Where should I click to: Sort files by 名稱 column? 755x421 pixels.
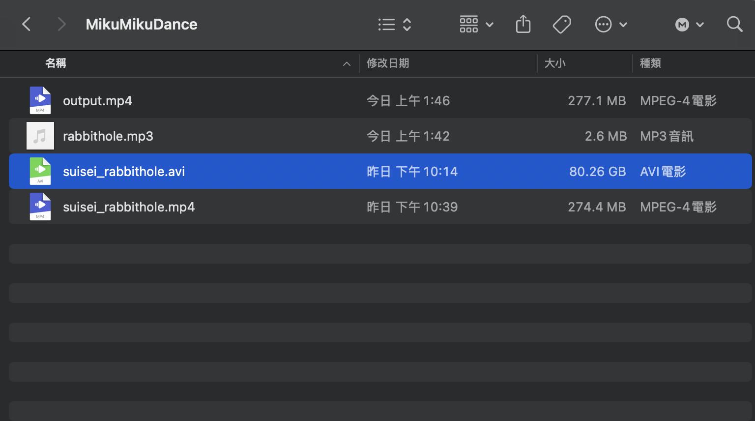(x=56, y=63)
